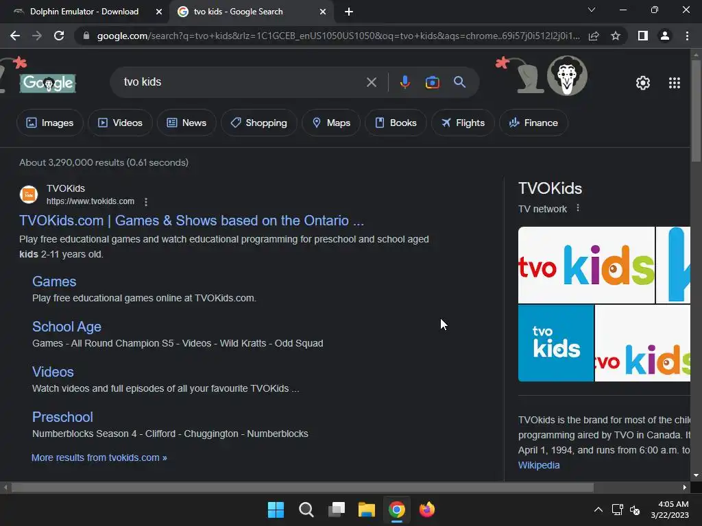Filter results by Videos
The width and height of the screenshot is (702, 526).
coord(120,123)
